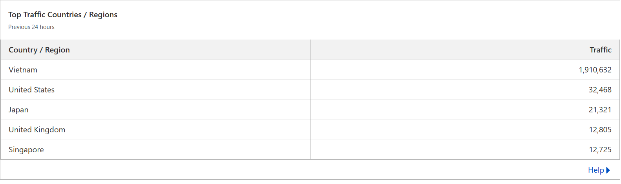
Task: Click the traffic value 1,910,632
Action: tap(595, 70)
